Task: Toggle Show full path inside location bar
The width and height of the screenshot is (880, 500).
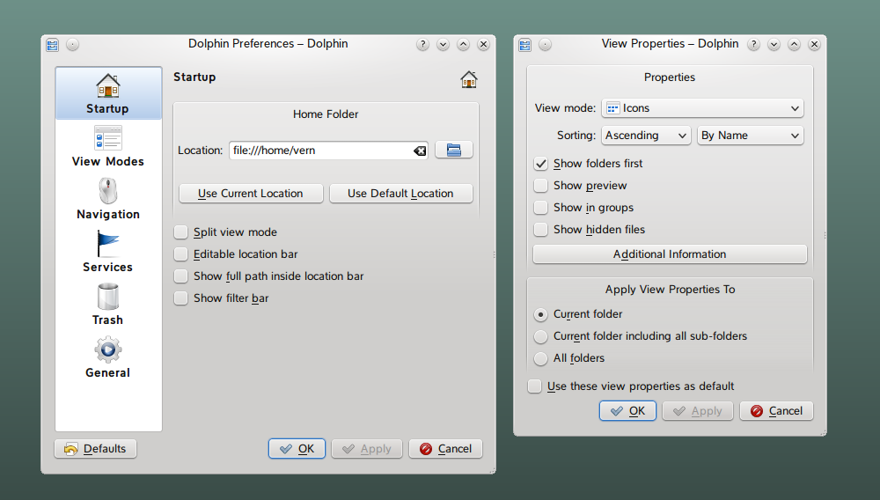Action: point(180,276)
